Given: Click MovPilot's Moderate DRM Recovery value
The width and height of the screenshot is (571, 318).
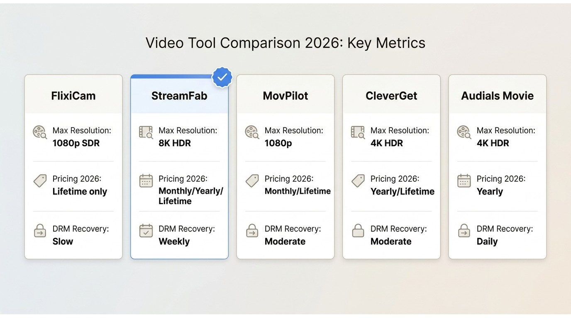Looking at the screenshot, I should click(x=285, y=241).
